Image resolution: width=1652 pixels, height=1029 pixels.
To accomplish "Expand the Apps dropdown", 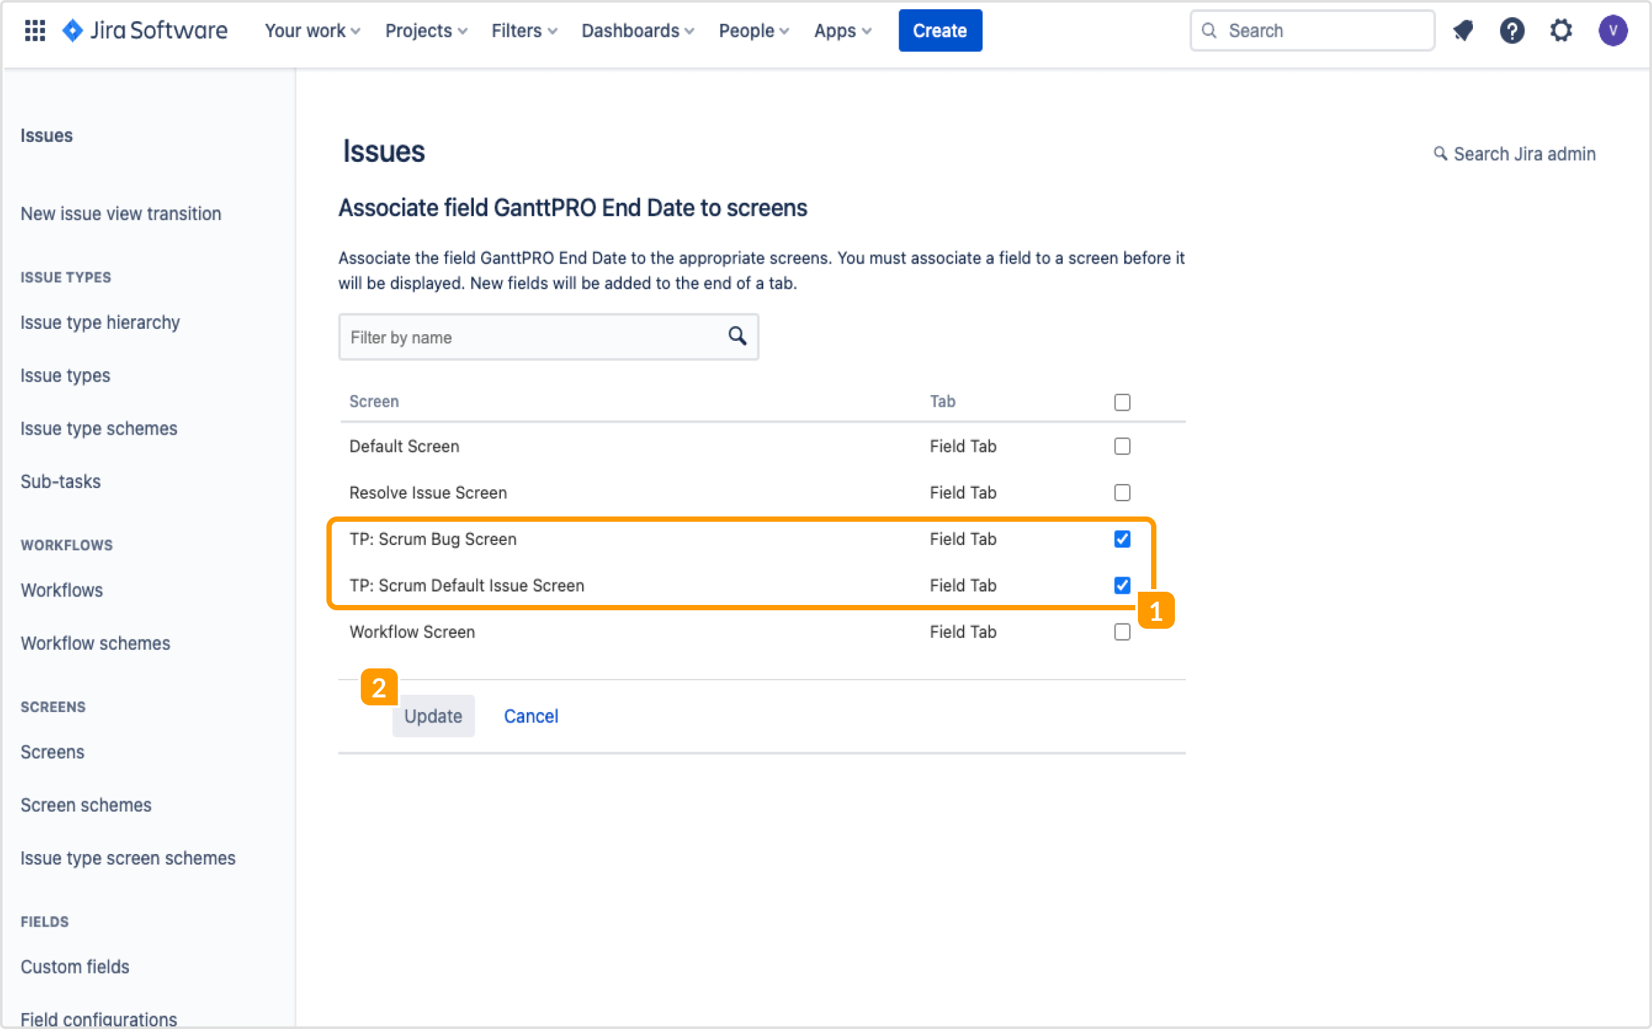I will click(x=843, y=30).
